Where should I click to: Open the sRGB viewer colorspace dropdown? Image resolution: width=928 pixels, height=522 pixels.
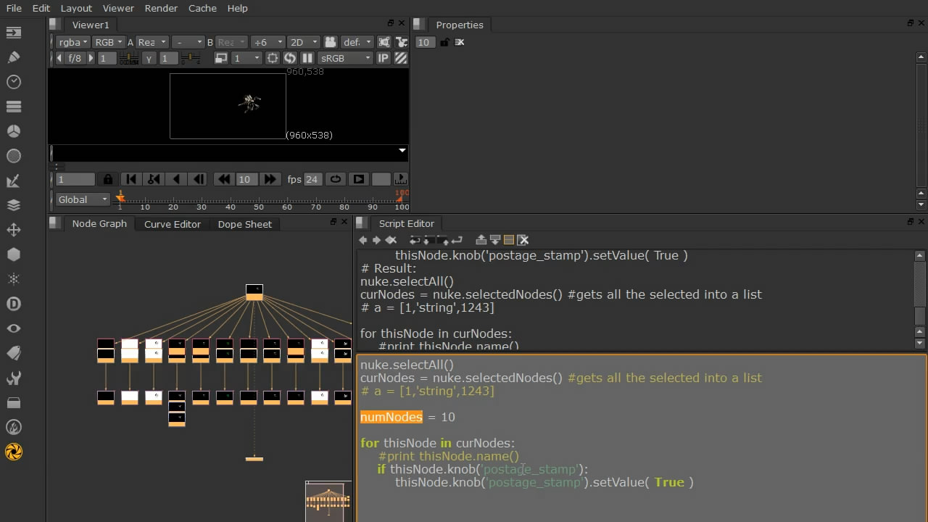pos(346,58)
